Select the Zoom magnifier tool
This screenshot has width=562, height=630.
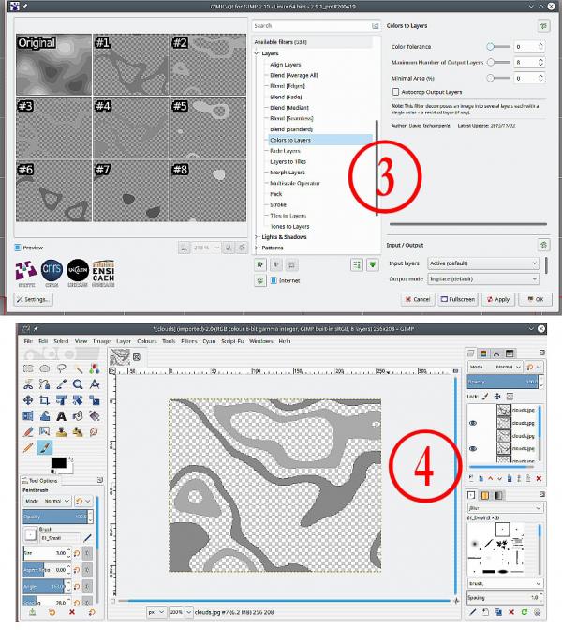78,384
